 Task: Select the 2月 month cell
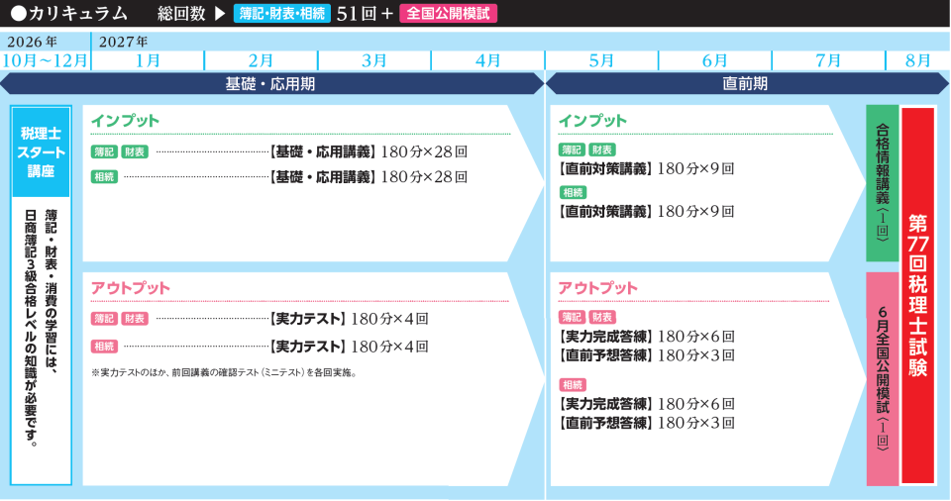pos(261,60)
